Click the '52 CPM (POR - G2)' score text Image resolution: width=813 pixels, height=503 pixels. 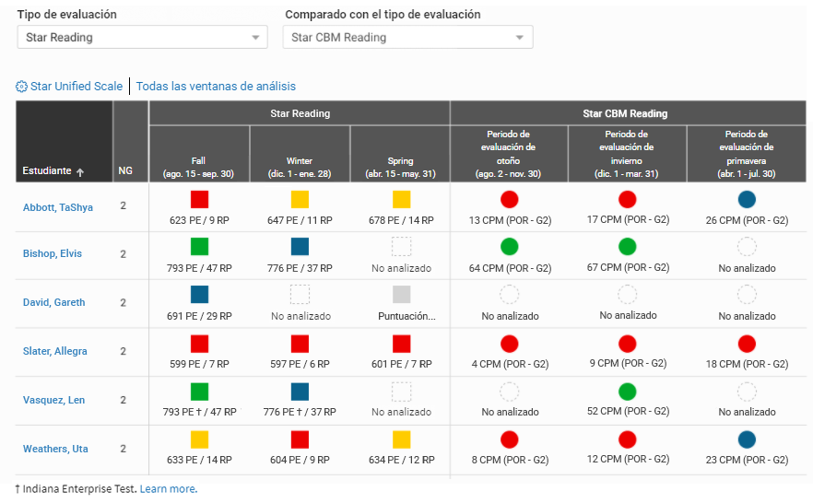628,411
